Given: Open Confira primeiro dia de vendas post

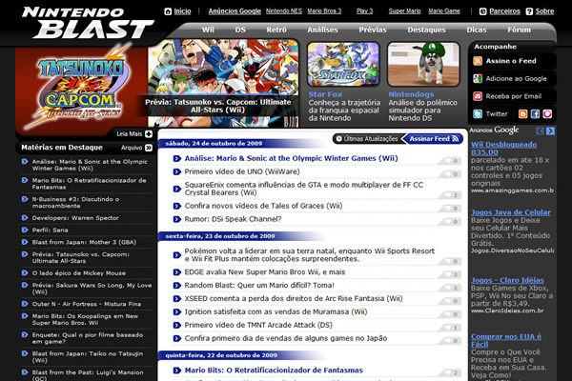Looking at the screenshot, I should pos(286,338).
